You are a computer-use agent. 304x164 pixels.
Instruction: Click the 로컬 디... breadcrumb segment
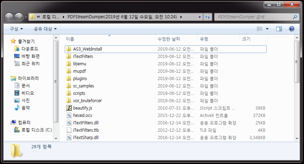pos(51,17)
